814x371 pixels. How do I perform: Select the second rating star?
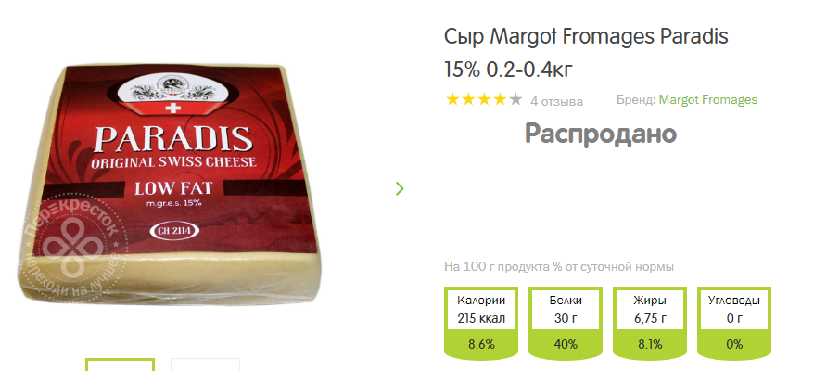468,100
